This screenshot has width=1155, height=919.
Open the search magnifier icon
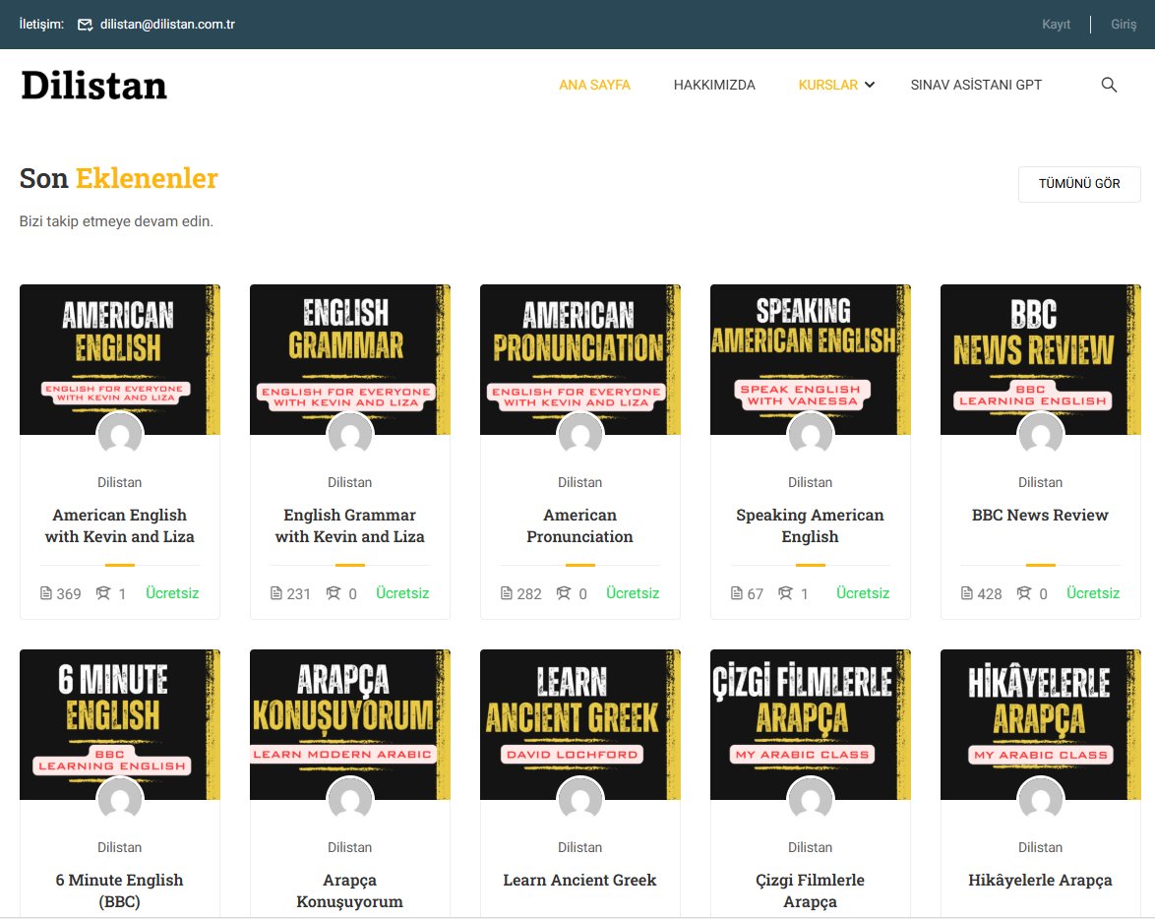tap(1109, 85)
